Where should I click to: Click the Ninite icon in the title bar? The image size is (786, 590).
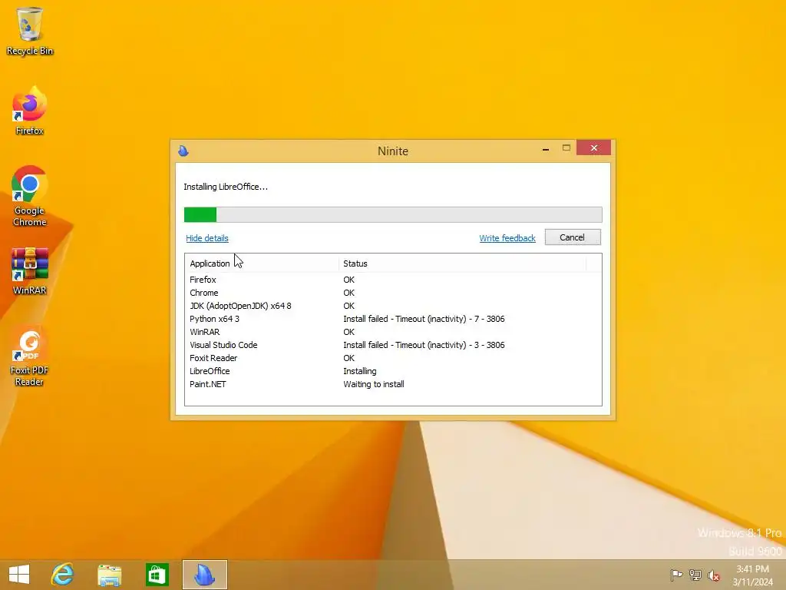[x=183, y=151]
